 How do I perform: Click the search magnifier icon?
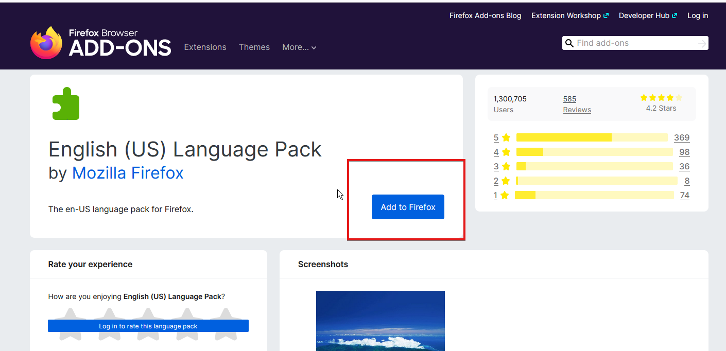(569, 43)
